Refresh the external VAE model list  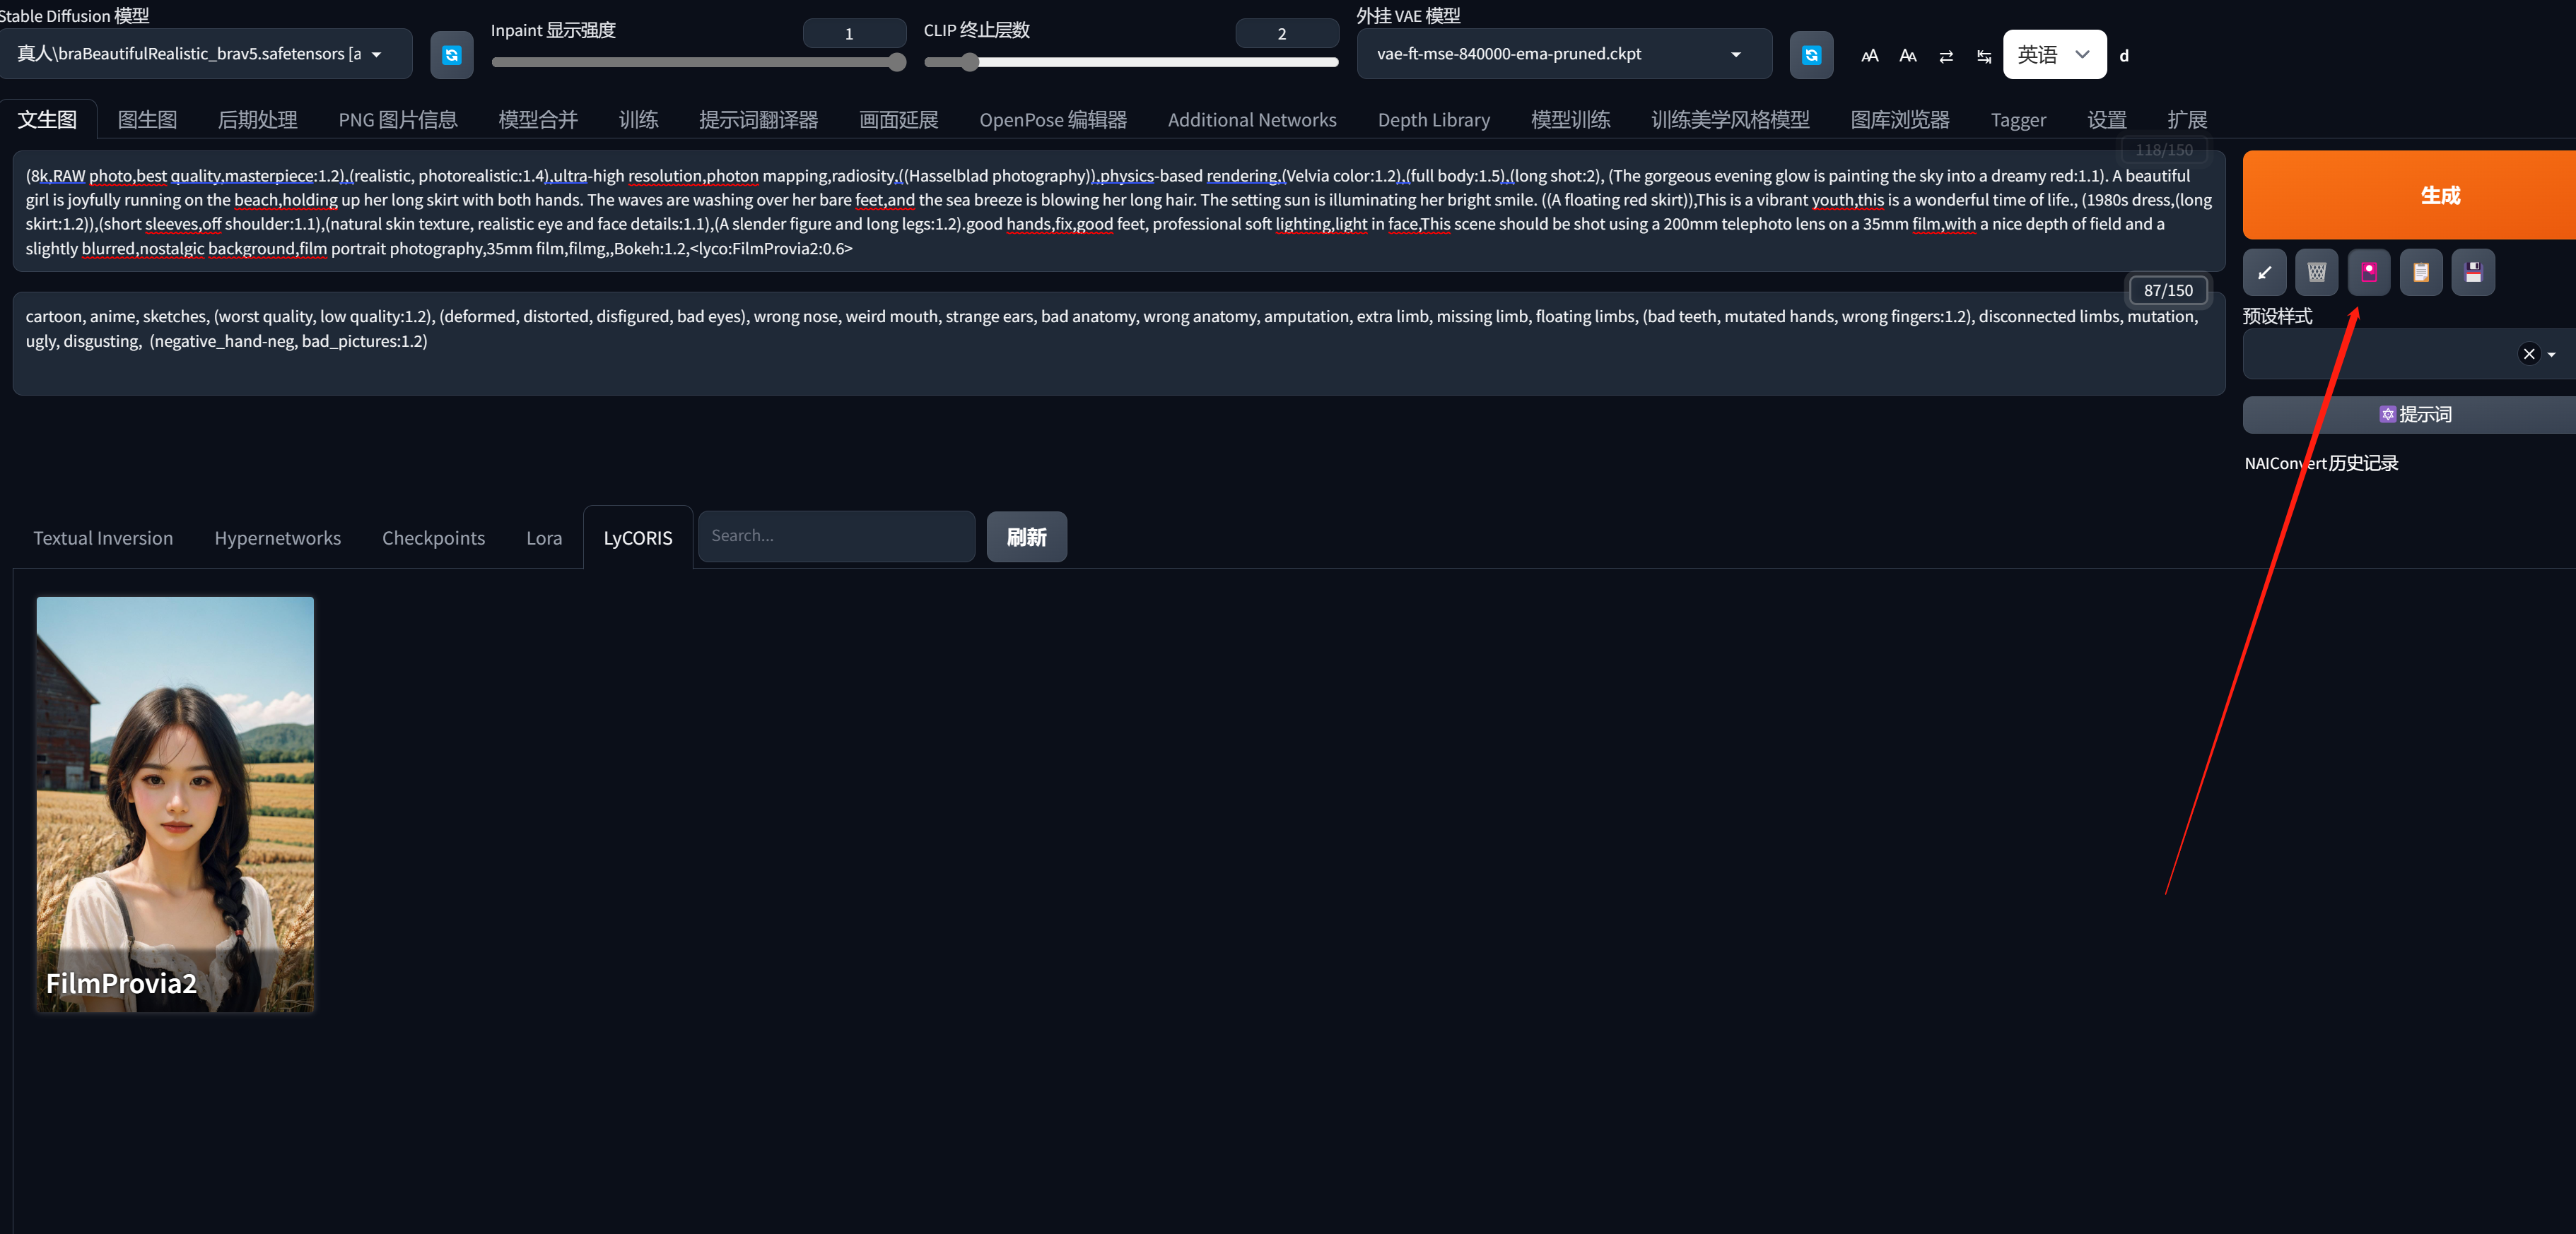[1810, 55]
